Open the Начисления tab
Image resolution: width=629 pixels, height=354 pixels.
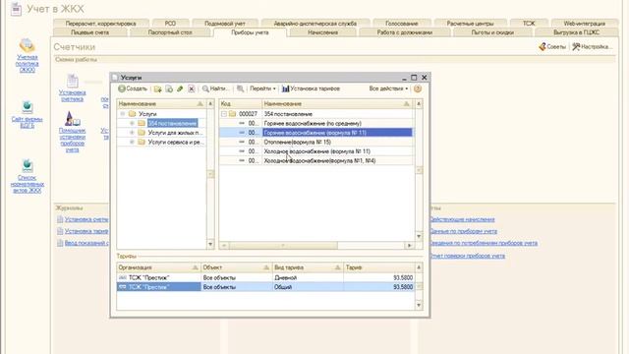[x=323, y=32]
